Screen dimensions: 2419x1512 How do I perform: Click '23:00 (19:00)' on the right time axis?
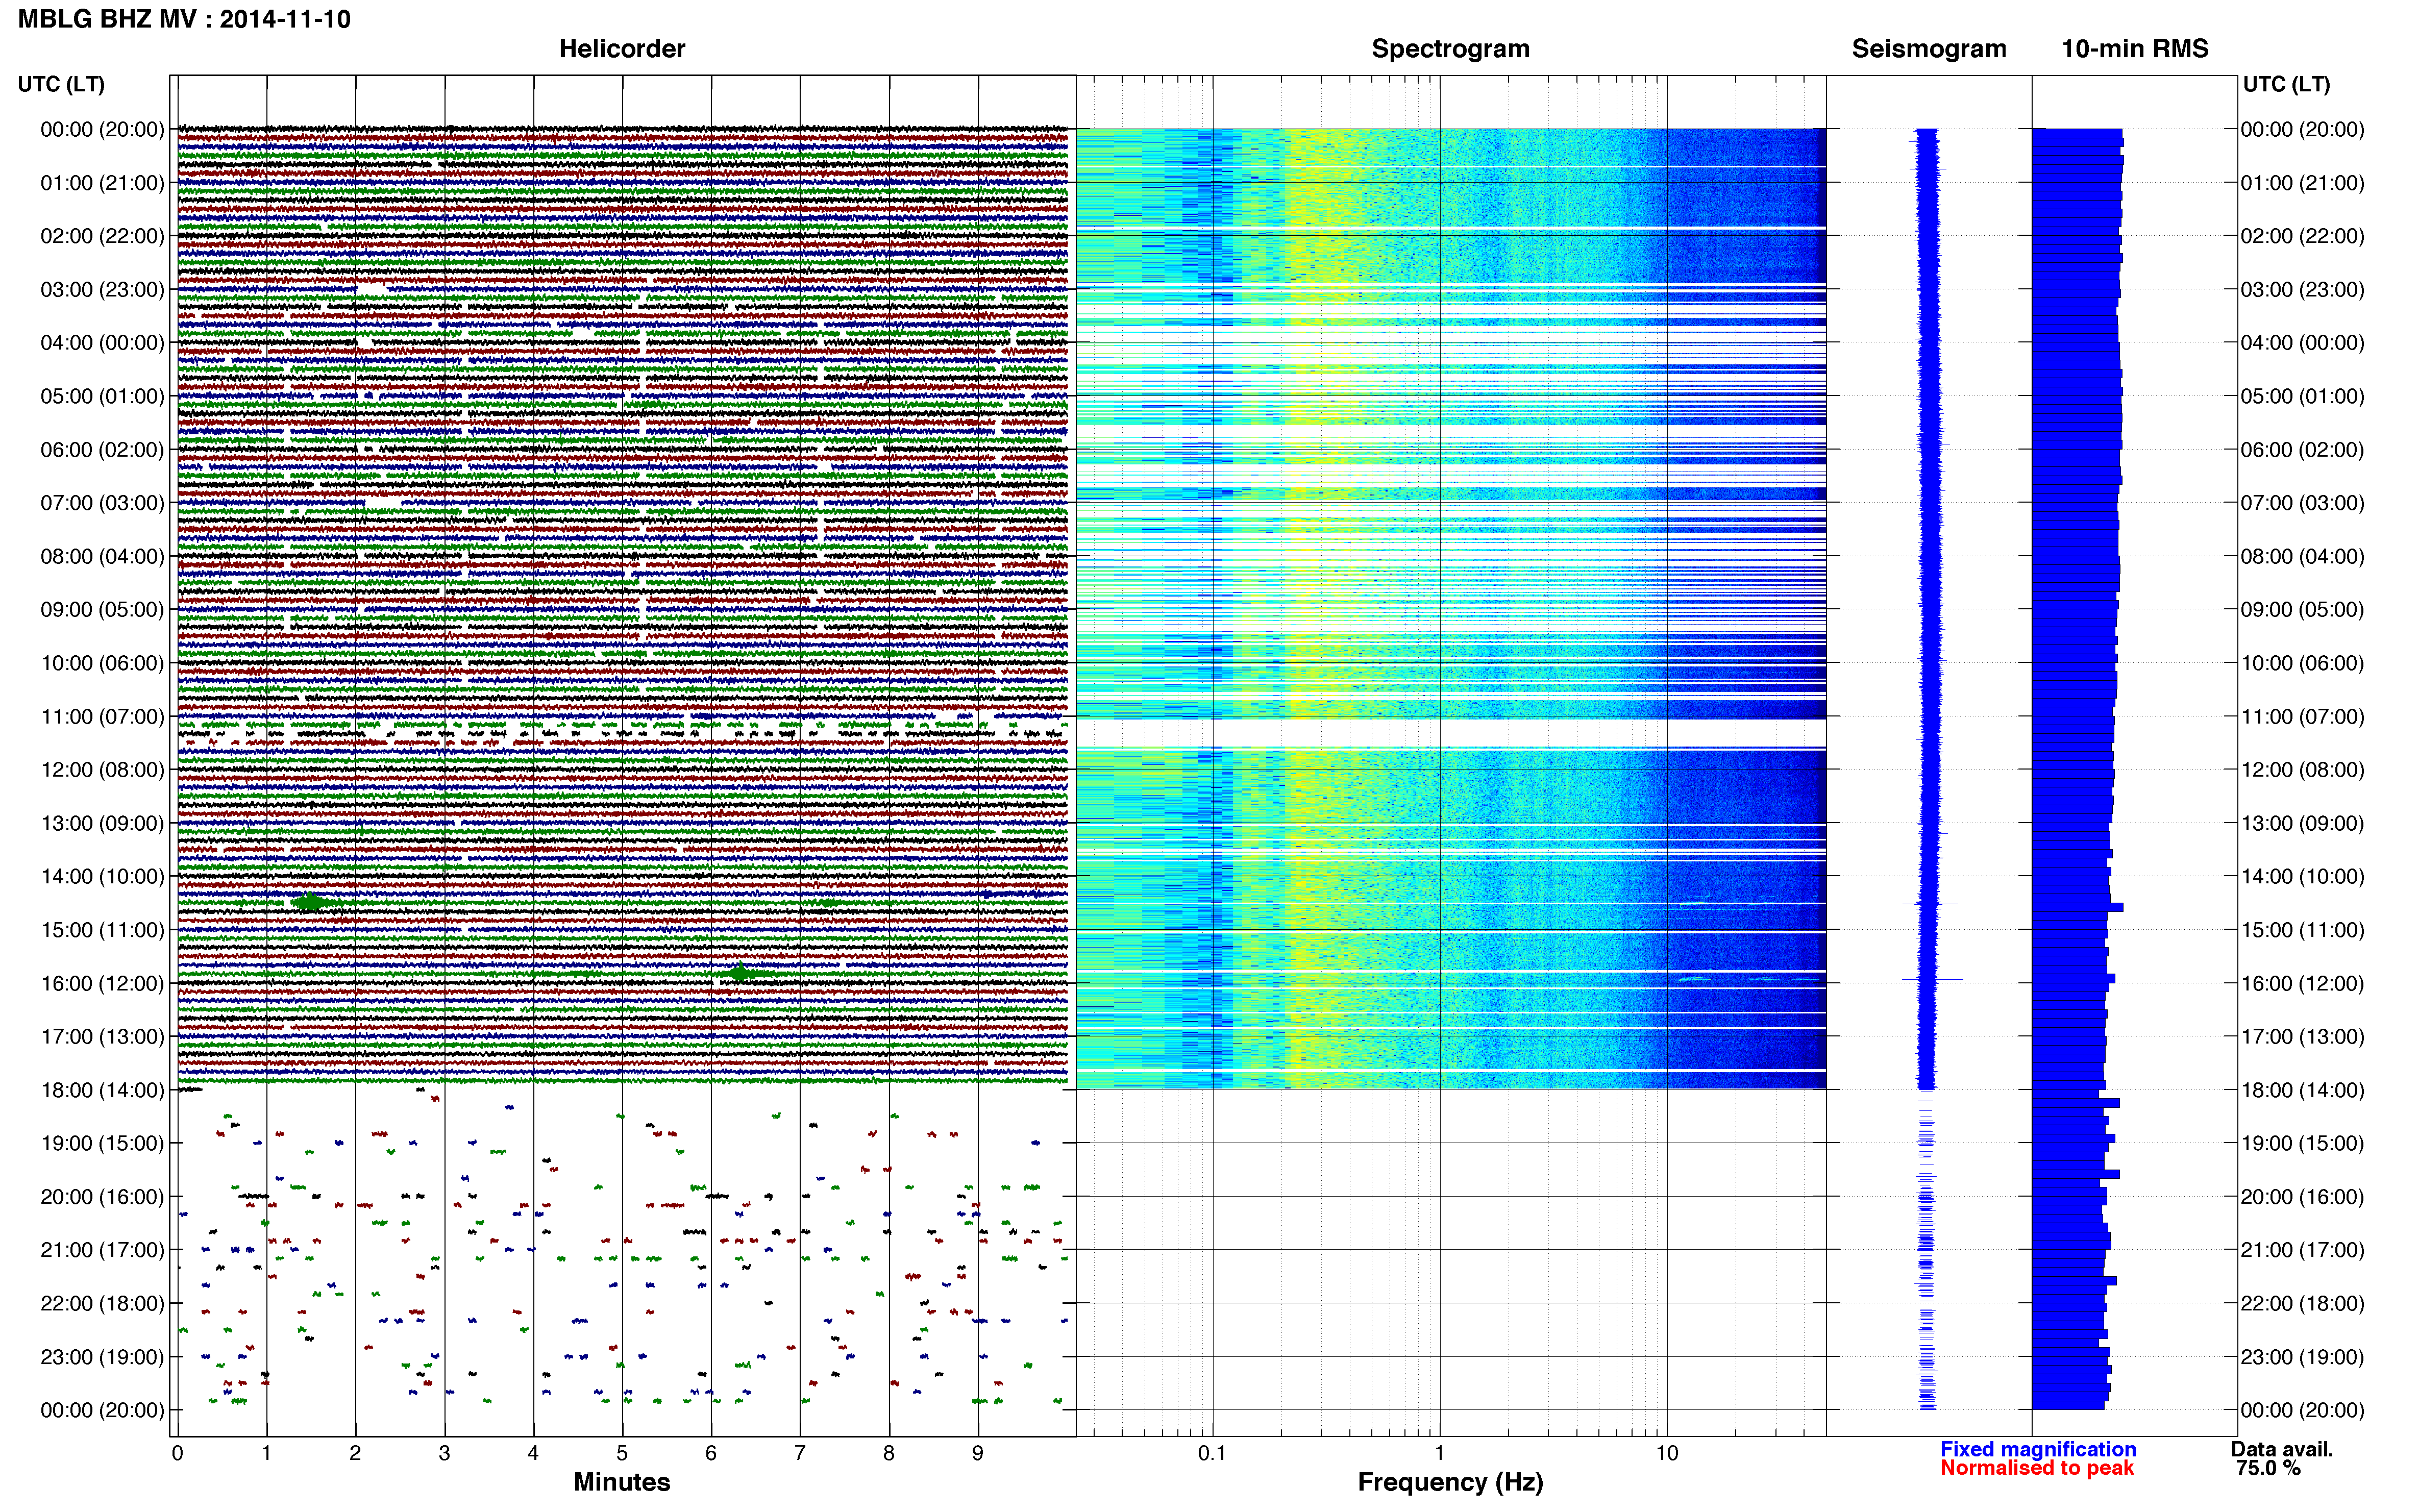(2302, 1357)
